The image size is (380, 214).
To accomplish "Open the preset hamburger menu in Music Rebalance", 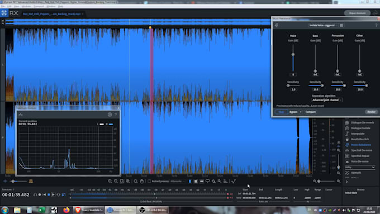I will click(341, 25).
